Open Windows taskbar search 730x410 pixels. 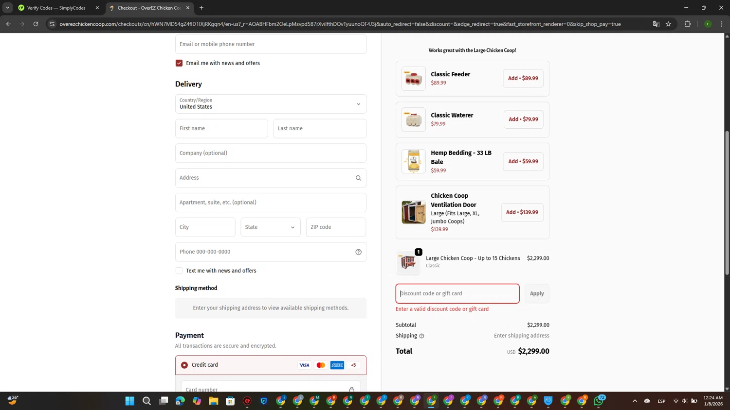pos(146,401)
